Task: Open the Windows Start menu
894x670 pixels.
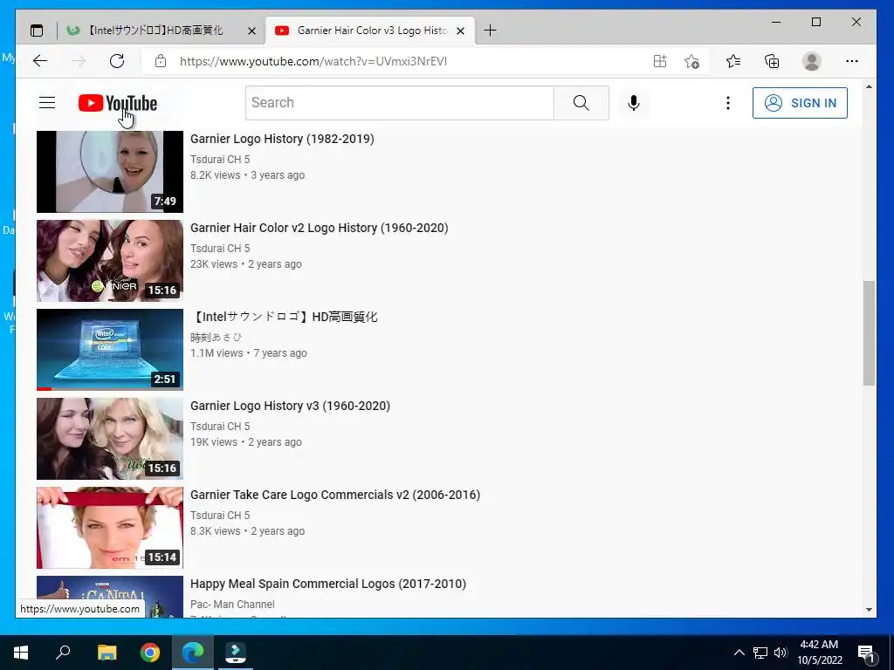Action: [x=21, y=653]
